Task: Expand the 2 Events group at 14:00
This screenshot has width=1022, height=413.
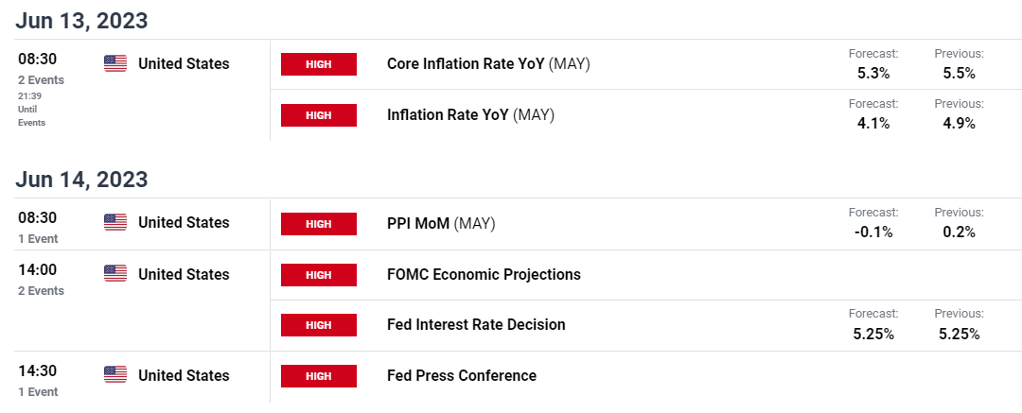Action: 41,290
